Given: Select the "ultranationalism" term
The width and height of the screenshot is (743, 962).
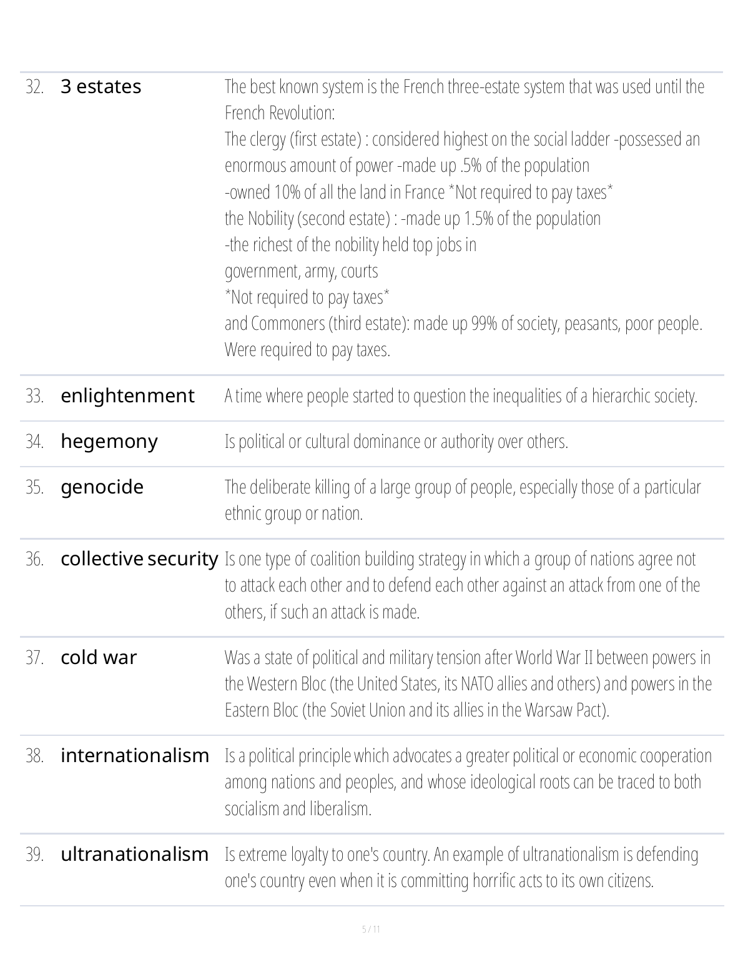Looking at the screenshot, I should click(x=134, y=855).
